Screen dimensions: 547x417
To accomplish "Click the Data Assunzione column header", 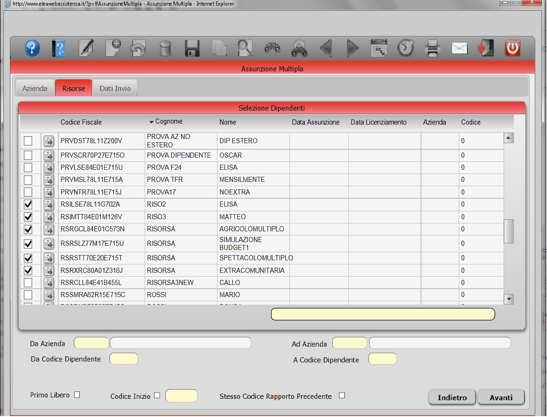I will pyautogui.click(x=316, y=122).
